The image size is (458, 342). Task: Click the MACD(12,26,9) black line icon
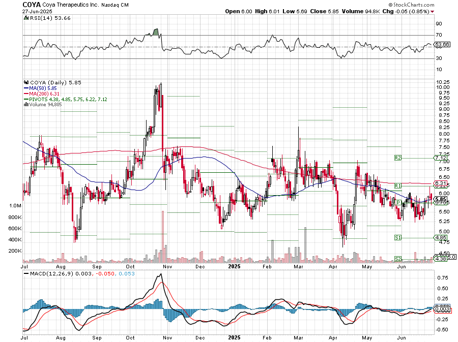click(x=26, y=274)
